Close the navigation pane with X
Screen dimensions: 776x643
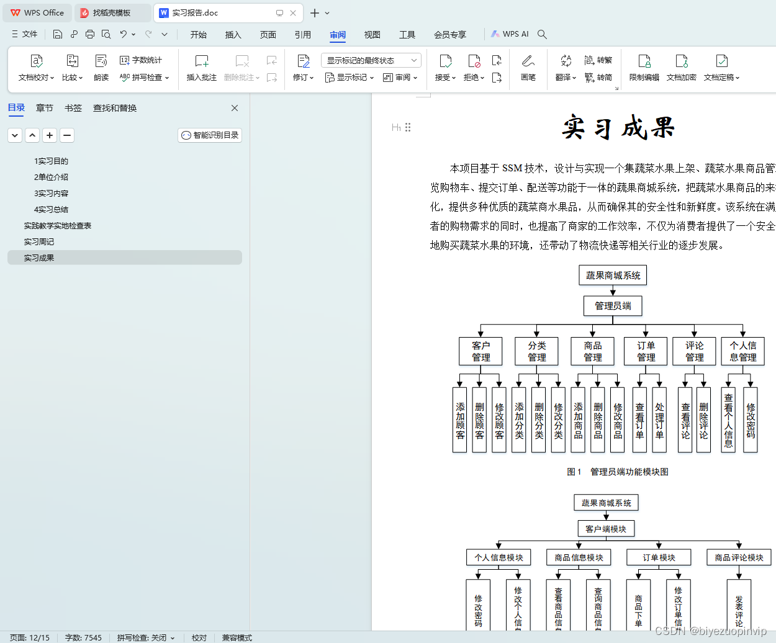point(235,108)
